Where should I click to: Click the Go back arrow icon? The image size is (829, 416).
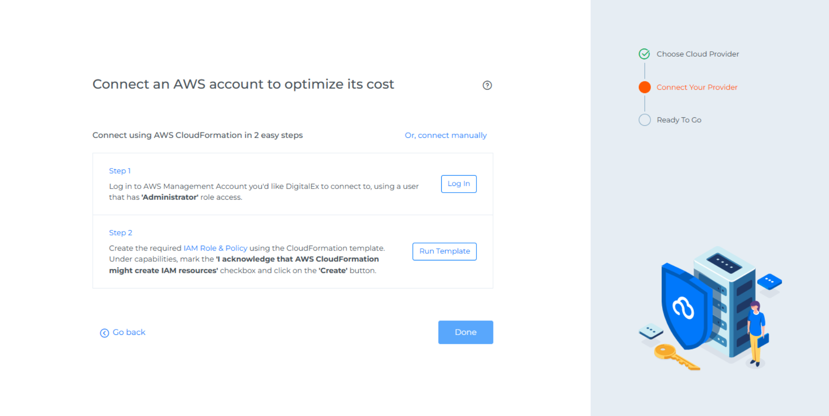click(x=104, y=333)
